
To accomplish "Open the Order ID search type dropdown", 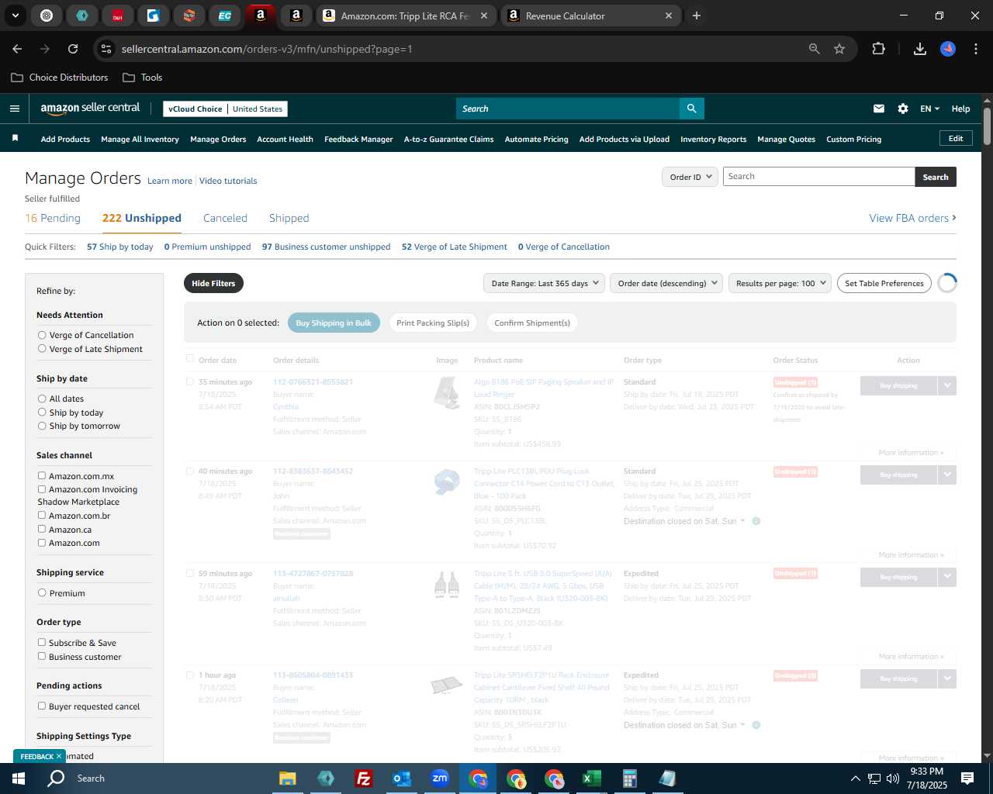I will click(689, 177).
